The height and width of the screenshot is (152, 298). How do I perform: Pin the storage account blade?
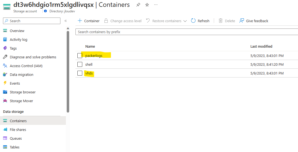(138, 5)
